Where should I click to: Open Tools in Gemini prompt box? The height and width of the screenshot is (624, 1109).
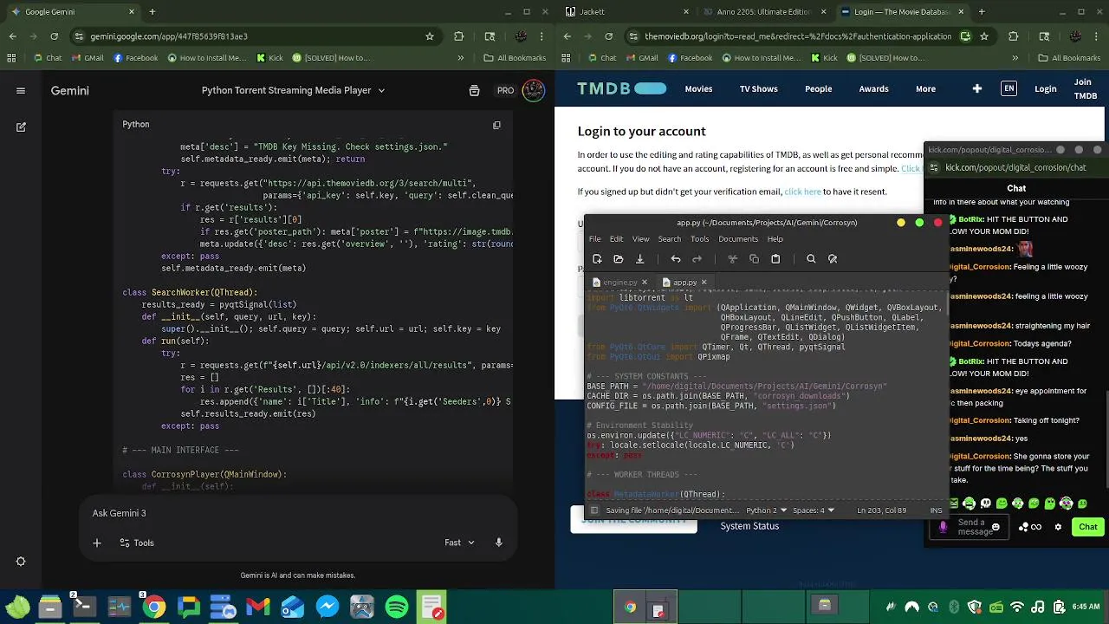coord(137,543)
